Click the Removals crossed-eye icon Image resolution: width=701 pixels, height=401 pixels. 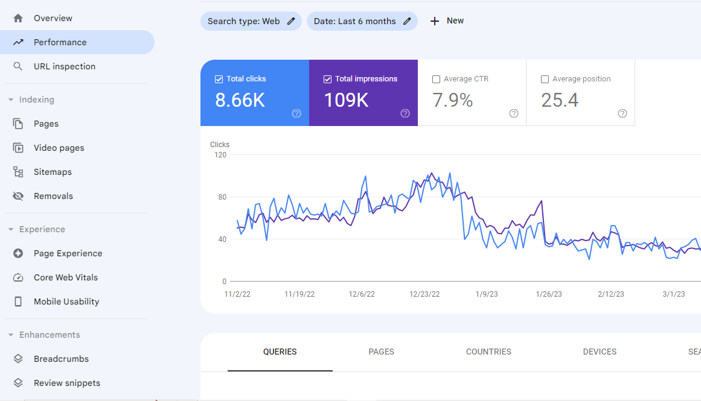pyautogui.click(x=18, y=196)
